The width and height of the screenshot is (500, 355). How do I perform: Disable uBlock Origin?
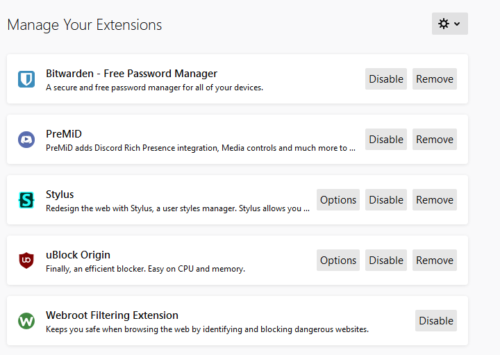click(386, 261)
